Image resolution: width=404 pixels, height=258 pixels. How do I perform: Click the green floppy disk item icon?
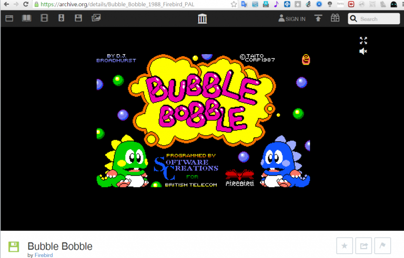tap(14, 246)
